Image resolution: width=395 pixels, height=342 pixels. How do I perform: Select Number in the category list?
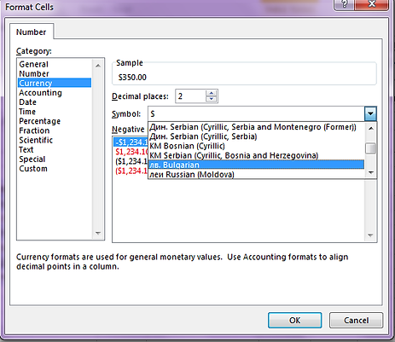coord(55,73)
